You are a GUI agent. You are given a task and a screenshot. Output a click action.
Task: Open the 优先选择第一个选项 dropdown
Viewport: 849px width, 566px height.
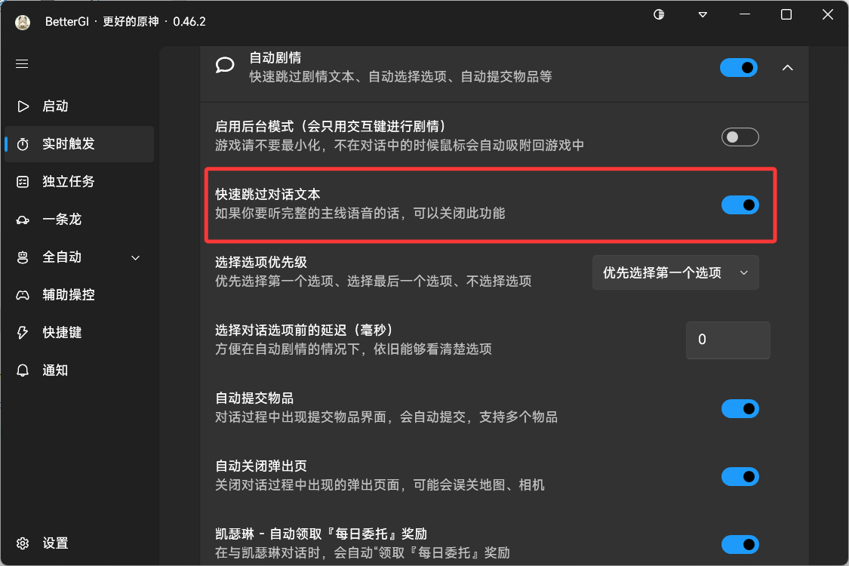[x=675, y=272]
